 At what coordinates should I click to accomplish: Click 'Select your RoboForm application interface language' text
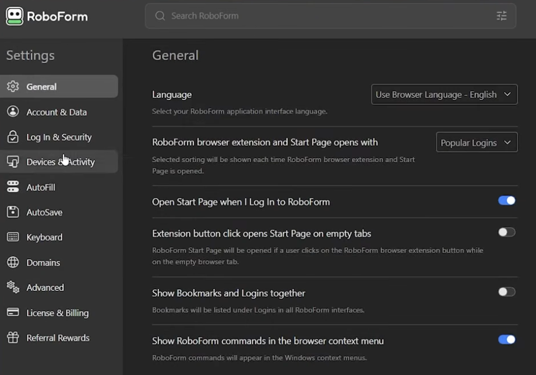pyautogui.click(x=239, y=111)
